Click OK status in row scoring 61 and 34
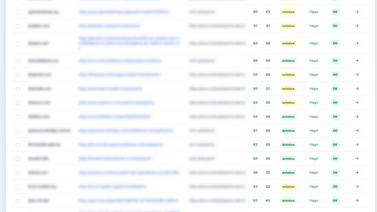The height and width of the screenshot is (212, 377). point(335,131)
